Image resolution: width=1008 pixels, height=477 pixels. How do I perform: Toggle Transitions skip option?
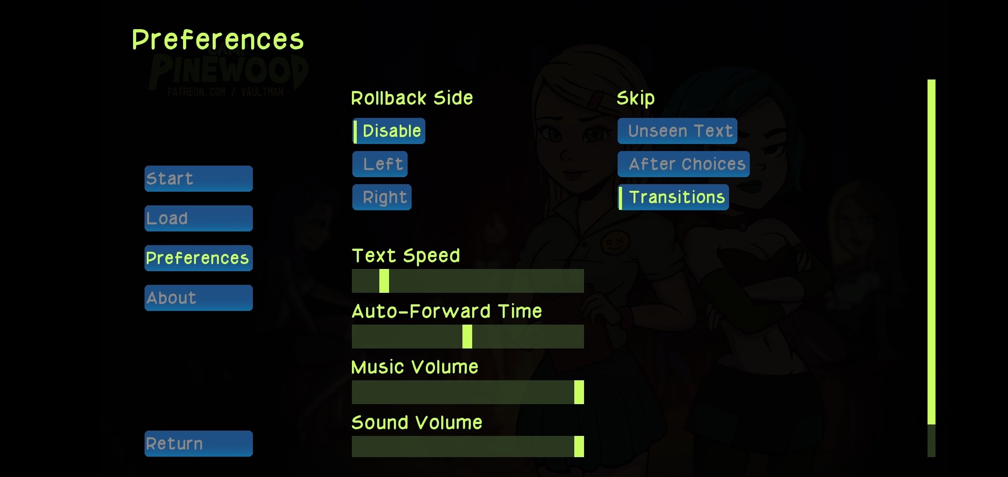pos(675,197)
